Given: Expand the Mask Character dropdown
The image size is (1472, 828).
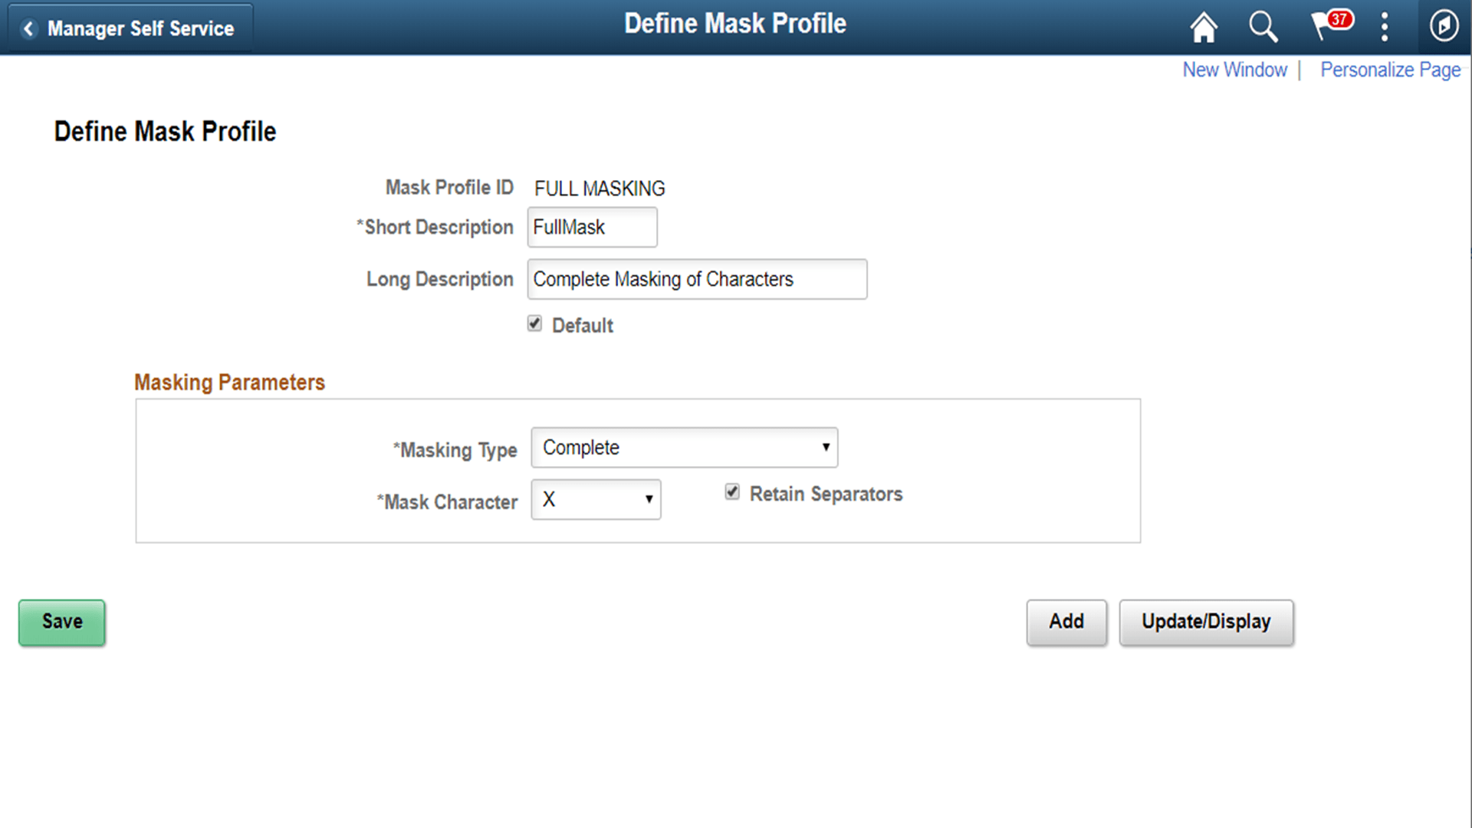Looking at the screenshot, I should click(x=596, y=500).
